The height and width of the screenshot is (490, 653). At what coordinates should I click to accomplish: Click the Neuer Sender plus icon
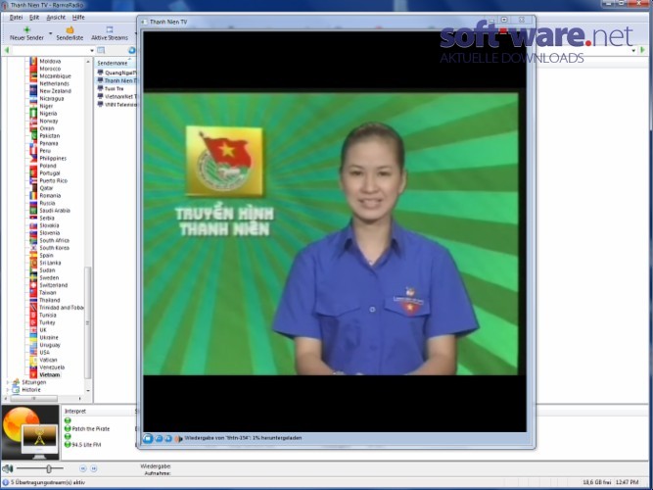(26, 29)
